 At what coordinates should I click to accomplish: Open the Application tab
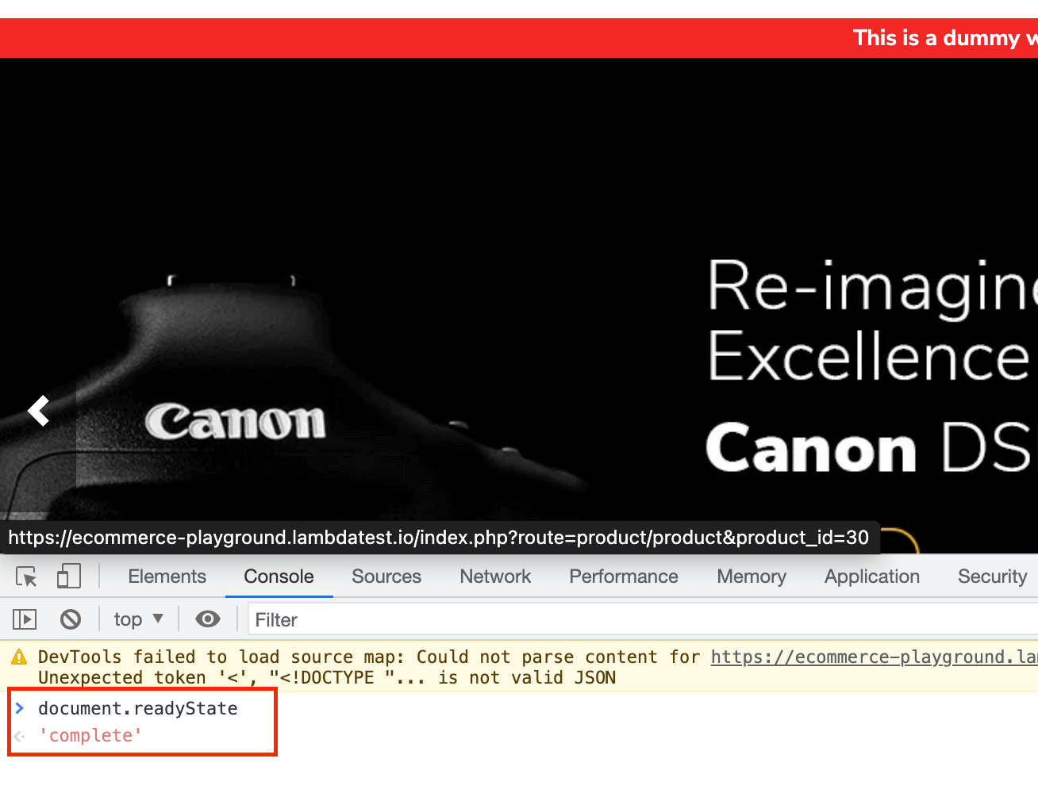872,577
